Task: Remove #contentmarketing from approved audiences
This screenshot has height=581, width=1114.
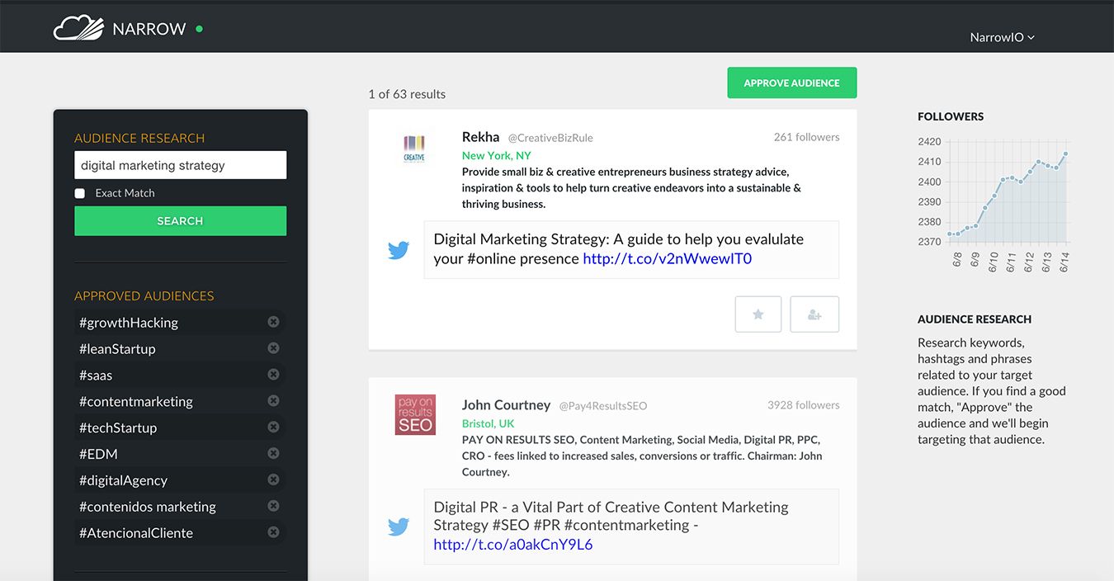Action: tap(273, 400)
